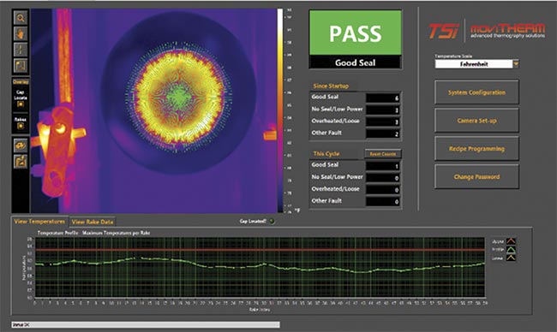This screenshot has height=332, width=557.
Task: Click the green profile legend swatch
Action: click(511, 250)
